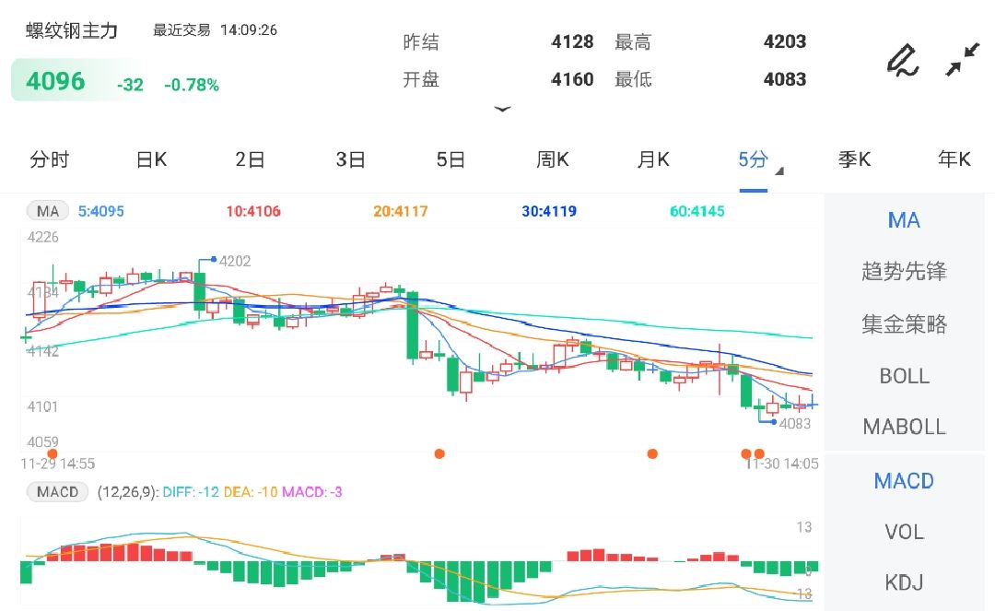Select the drawing/annotation pen tool
The image size is (995, 611).
click(903, 58)
